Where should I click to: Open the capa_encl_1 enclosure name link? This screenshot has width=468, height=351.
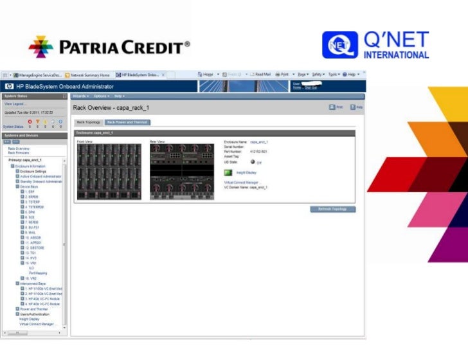click(259, 142)
